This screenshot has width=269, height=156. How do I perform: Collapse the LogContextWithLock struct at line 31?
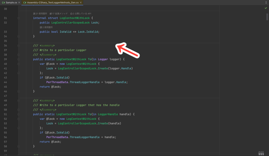(18, 18)
